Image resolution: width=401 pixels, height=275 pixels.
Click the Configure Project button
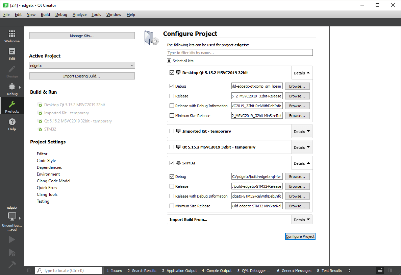point(300,236)
